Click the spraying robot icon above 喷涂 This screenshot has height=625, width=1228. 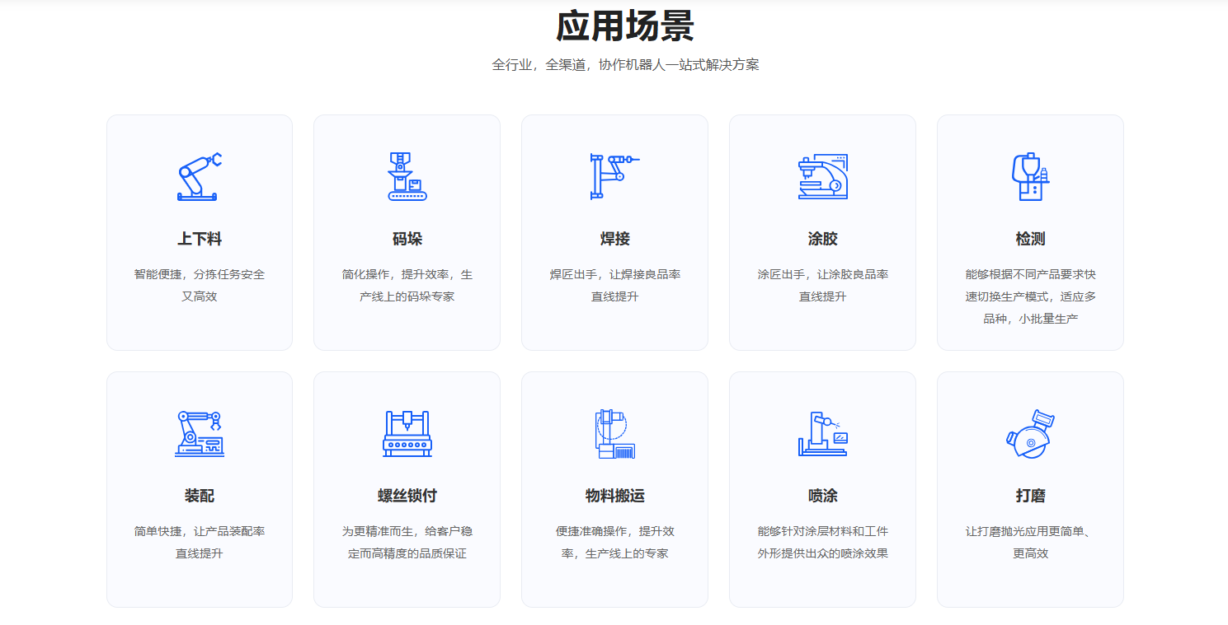pyautogui.click(x=822, y=433)
